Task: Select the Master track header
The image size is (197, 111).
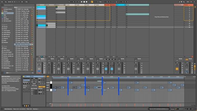Action: coord(189,5)
